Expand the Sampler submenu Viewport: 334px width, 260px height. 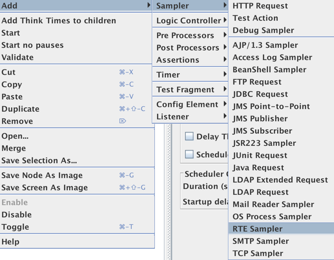coord(190,6)
